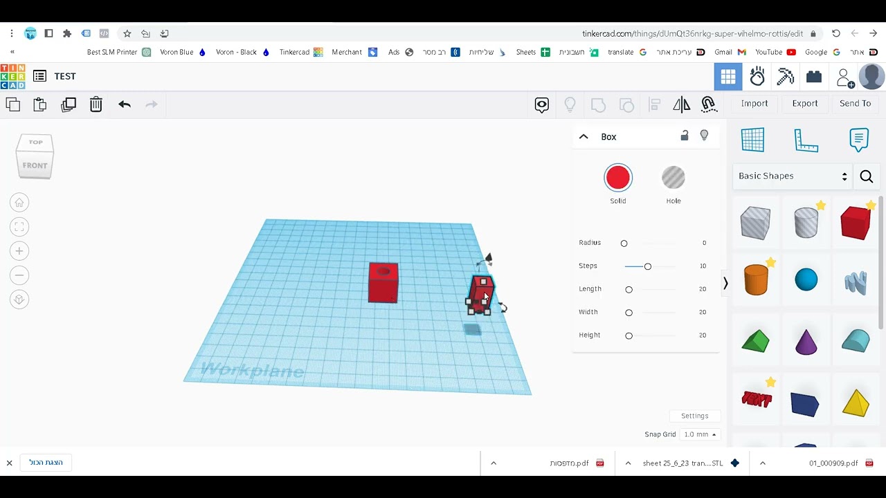Click the Width slider handle
Image resolution: width=886 pixels, height=498 pixels.
(629, 313)
